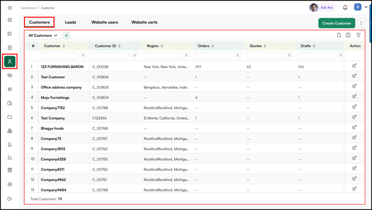Click the Create Customer button
This screenshot has height=210, width=372.
(336, 23)
